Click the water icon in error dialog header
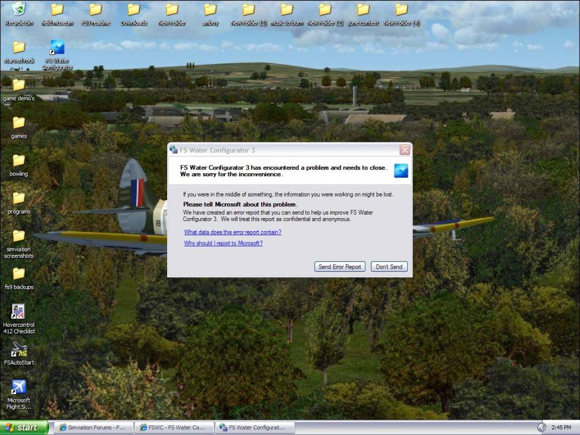 [x=401, y=170]
